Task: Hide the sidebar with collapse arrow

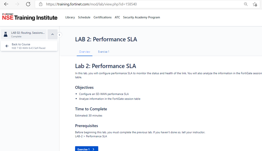Action: point(60,35)
